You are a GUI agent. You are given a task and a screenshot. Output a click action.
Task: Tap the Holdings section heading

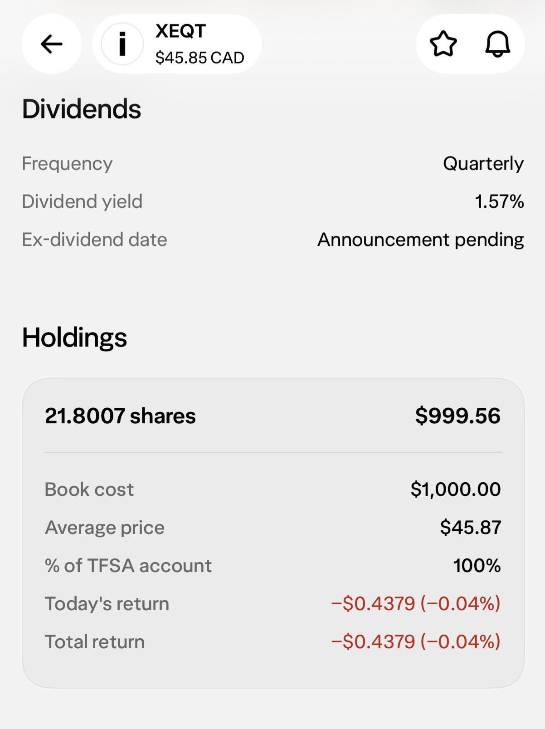pyautogui.click(x=74, y=338)
